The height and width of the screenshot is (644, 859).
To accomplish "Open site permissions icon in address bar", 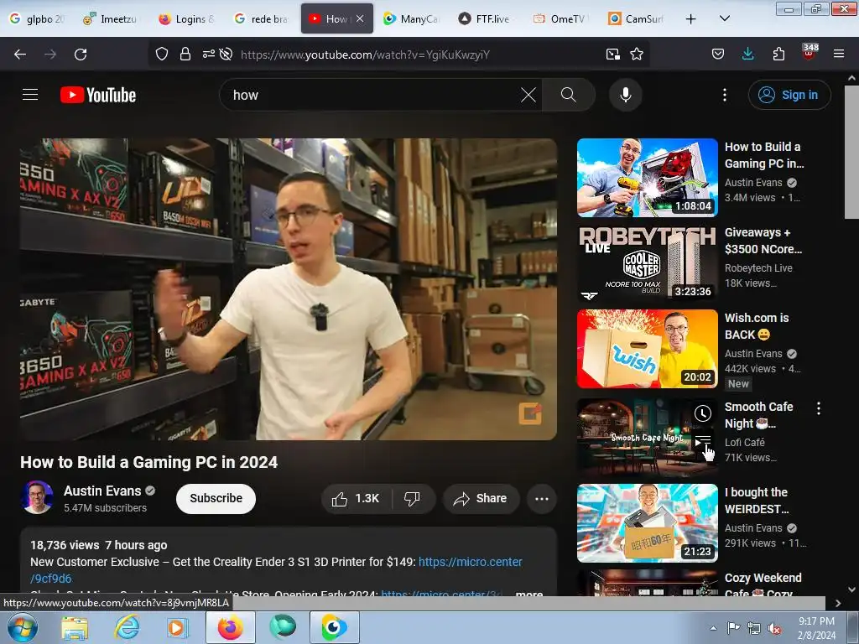I will pyautogui.click(x=209, y=54).
